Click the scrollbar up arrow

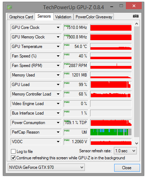[136, 24]
